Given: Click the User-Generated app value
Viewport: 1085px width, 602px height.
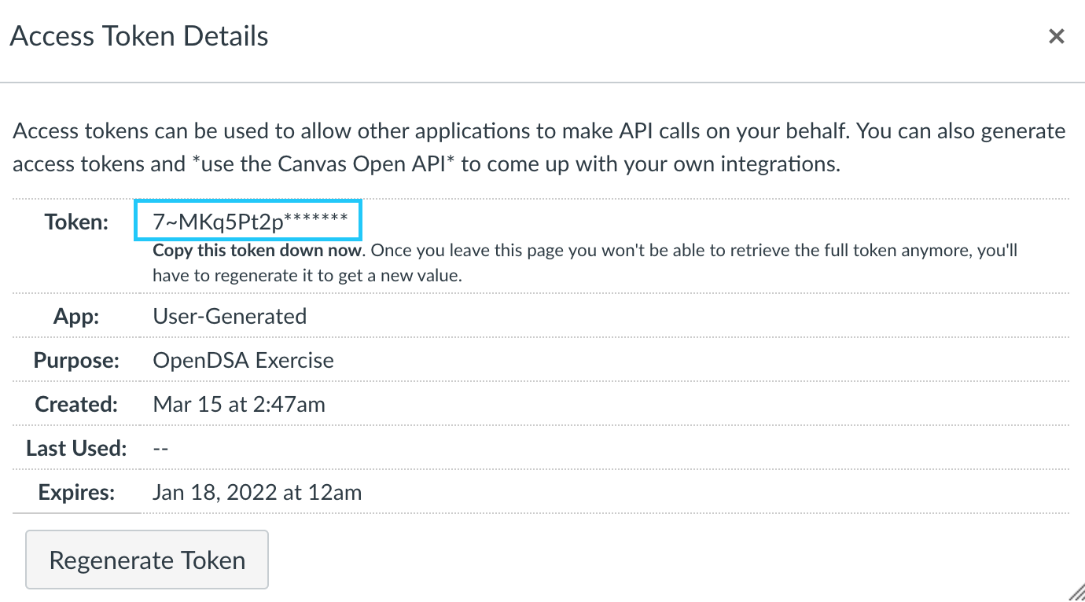Looking at the screenshot, I should pyautogui.click(x=230, y=316).
